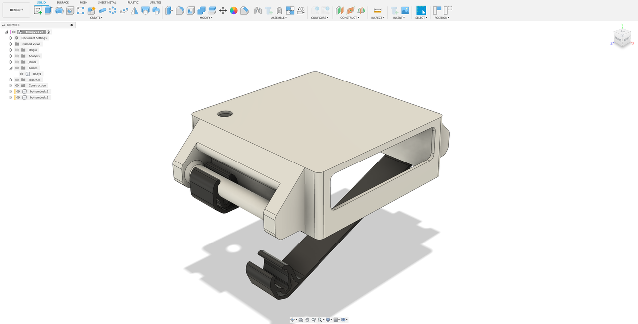Select the Move/Copy arrows tool
Viewport: 638px width, 324px height.
pos(223,10)
